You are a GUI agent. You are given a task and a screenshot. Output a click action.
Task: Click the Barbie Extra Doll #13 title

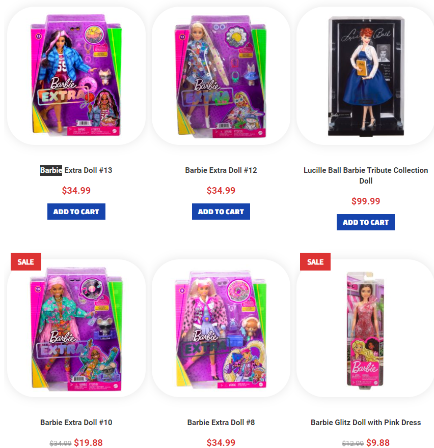tap(76, 170)
